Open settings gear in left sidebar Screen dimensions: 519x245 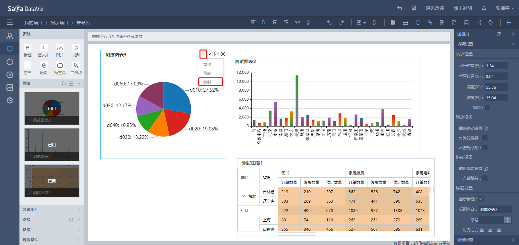coord(10,100)
